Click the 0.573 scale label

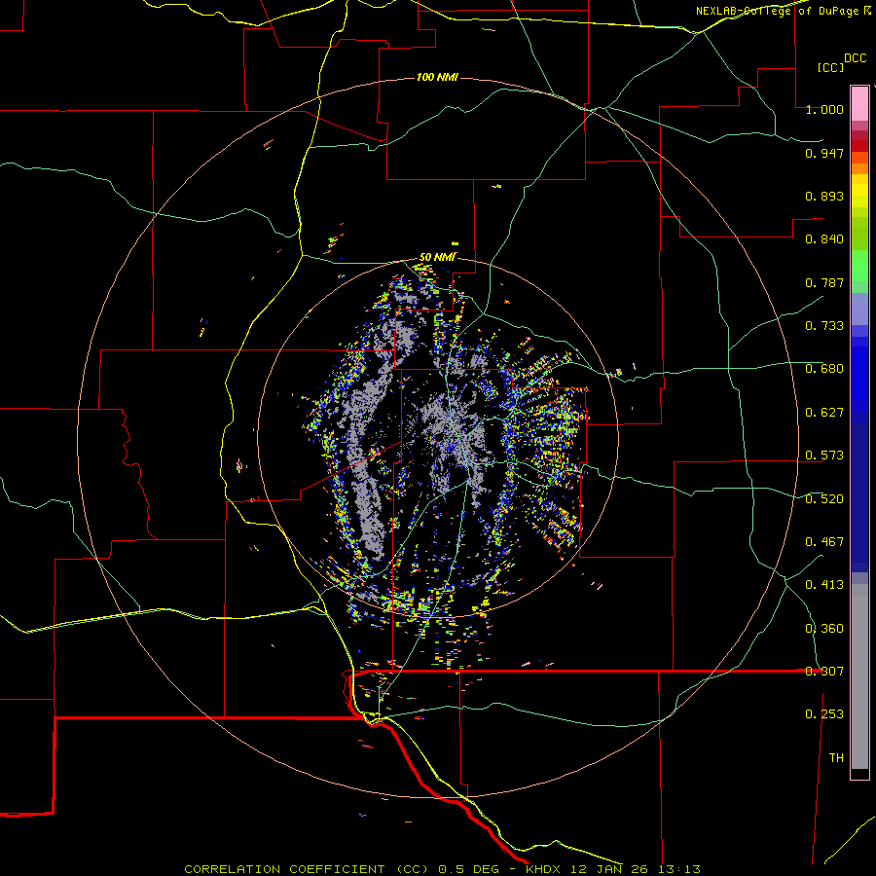point(824,456)
